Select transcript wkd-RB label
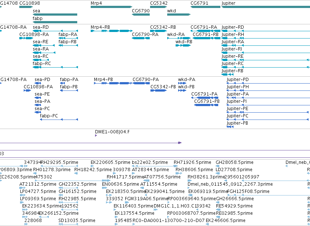The height and width of the screenshot is (226, 310). 184,42
